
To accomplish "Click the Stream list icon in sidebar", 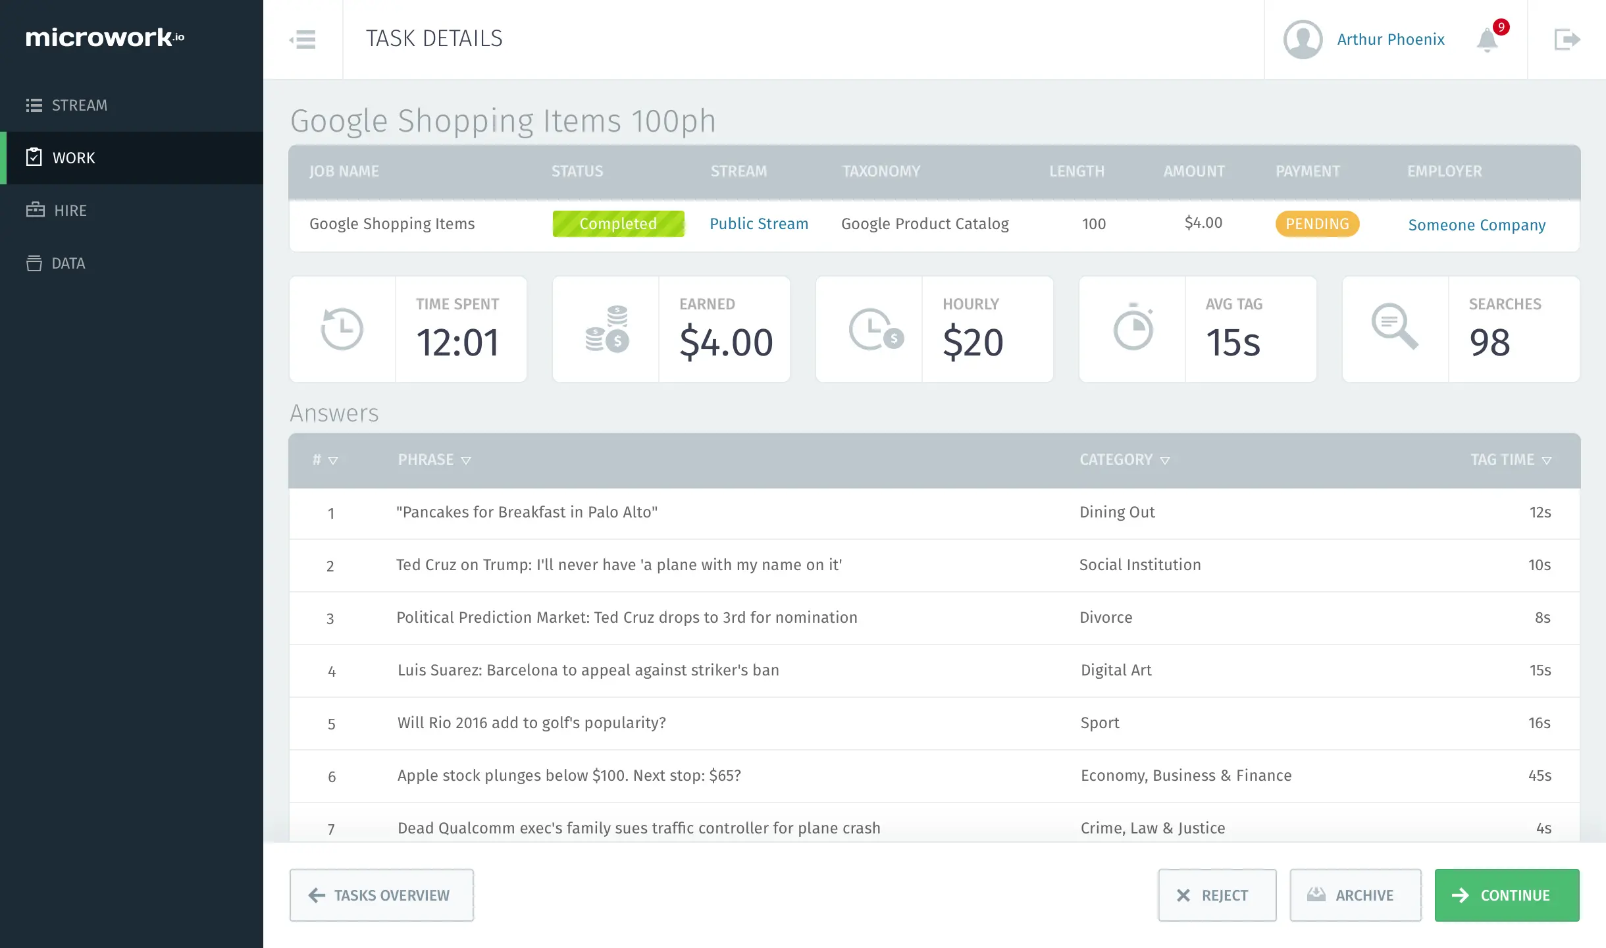I will click(34, 105).
